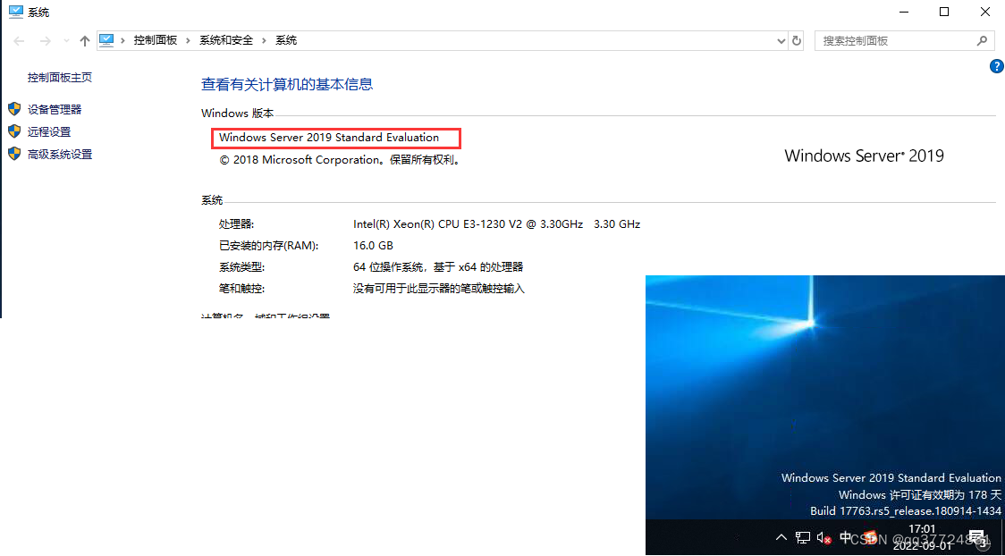Click the 系统 window title bar icon

[x=15, y=12]
